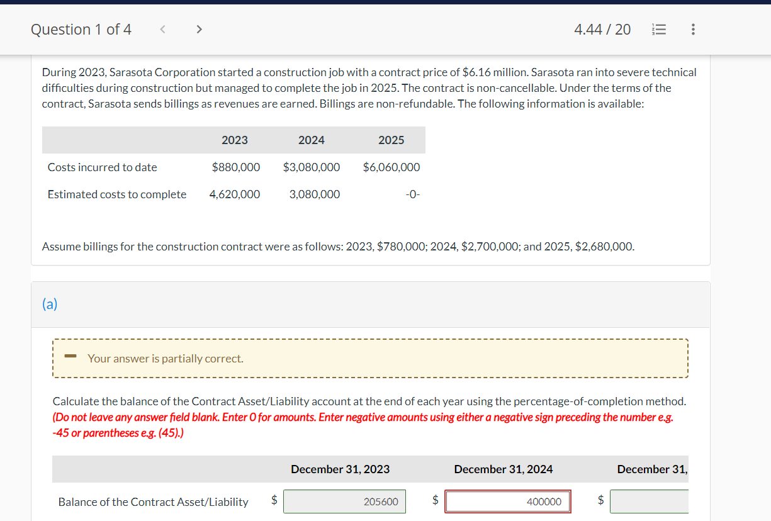Select the part (a) label
Viewport: 771px width, 521px height.
50,305
